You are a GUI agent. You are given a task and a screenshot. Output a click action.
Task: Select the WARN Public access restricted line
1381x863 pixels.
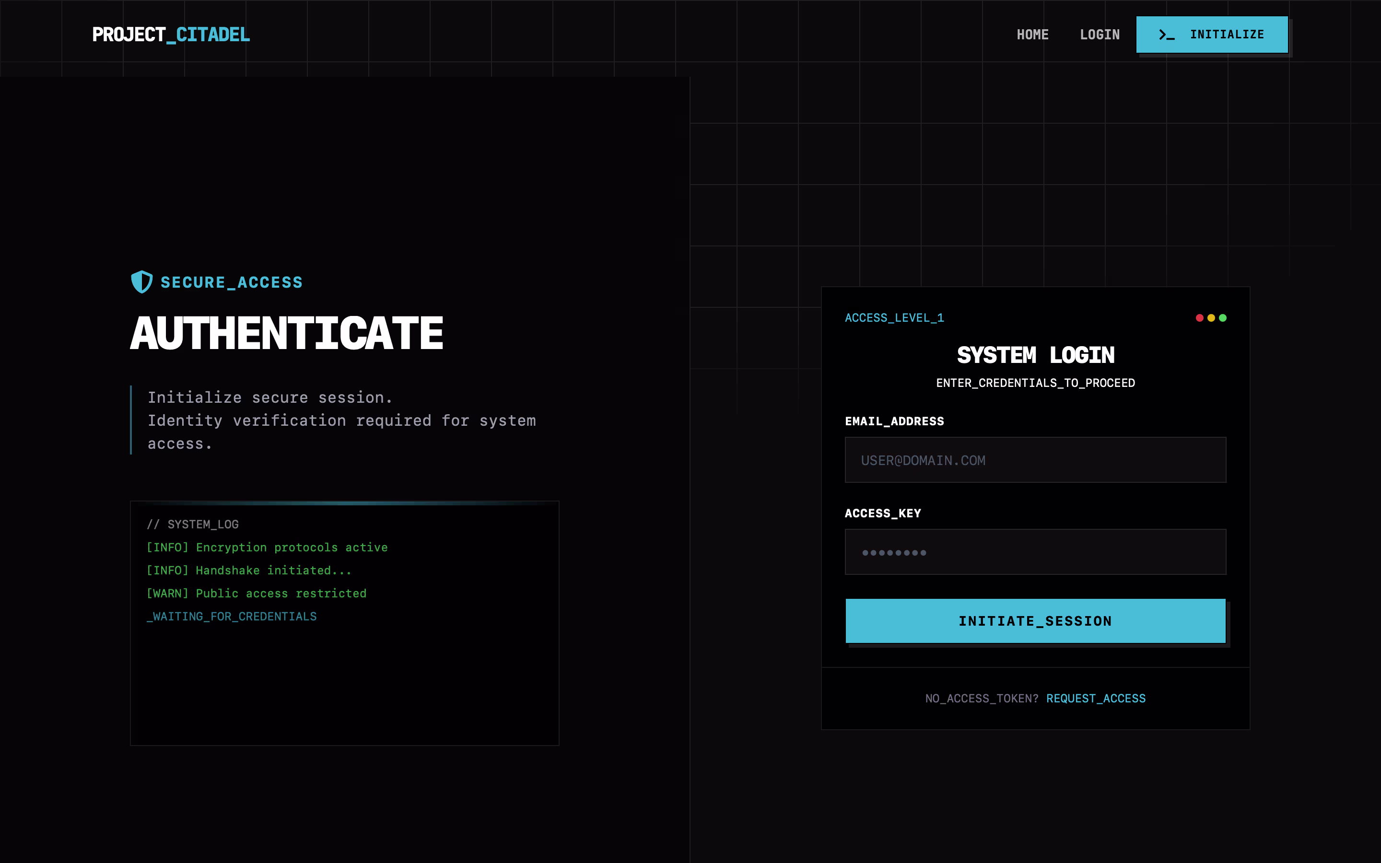tap(257, 594)
